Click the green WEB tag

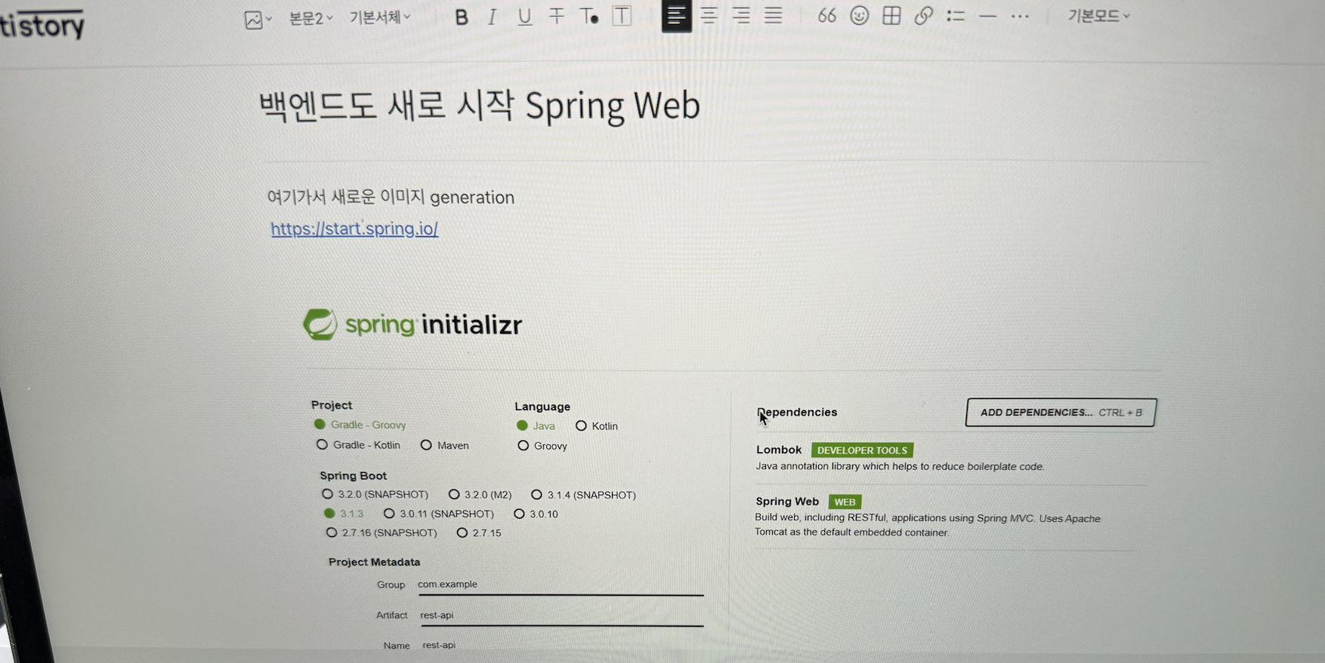[x=845, y=502]
